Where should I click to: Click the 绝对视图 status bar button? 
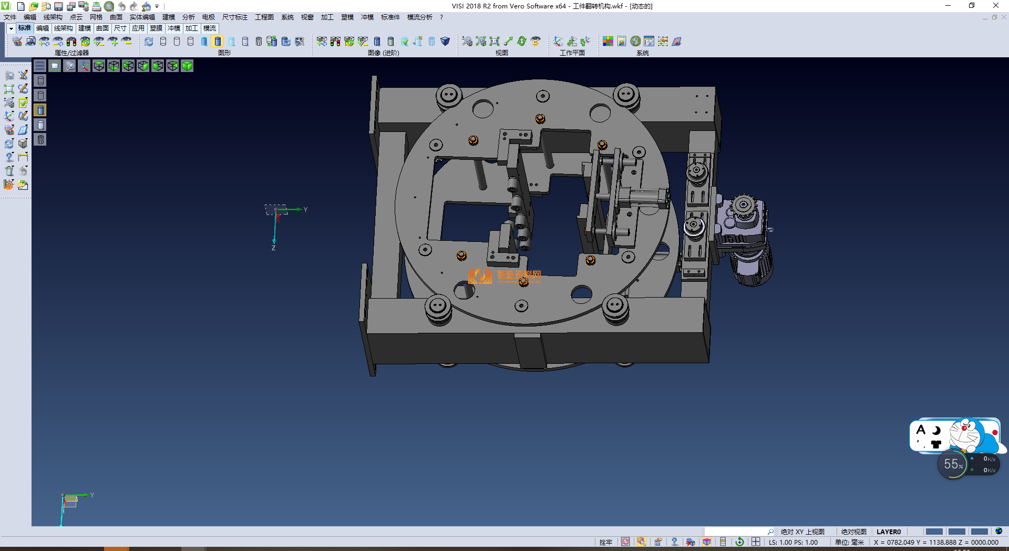coord(853,532)
